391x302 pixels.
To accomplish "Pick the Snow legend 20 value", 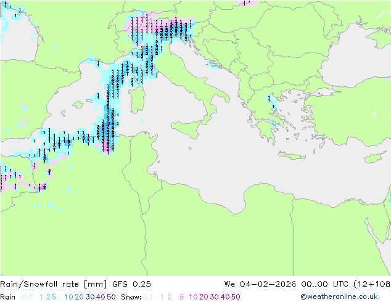I will 204,297.
